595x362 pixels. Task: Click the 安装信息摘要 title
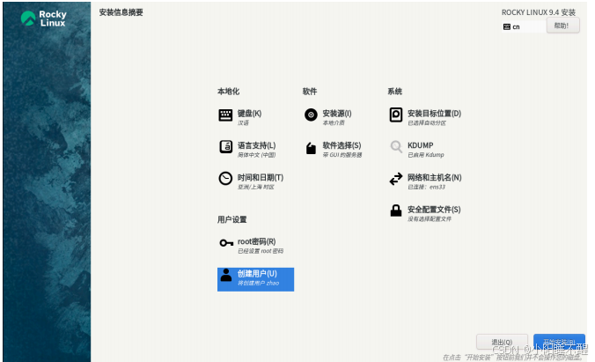[x=121, y=12]
